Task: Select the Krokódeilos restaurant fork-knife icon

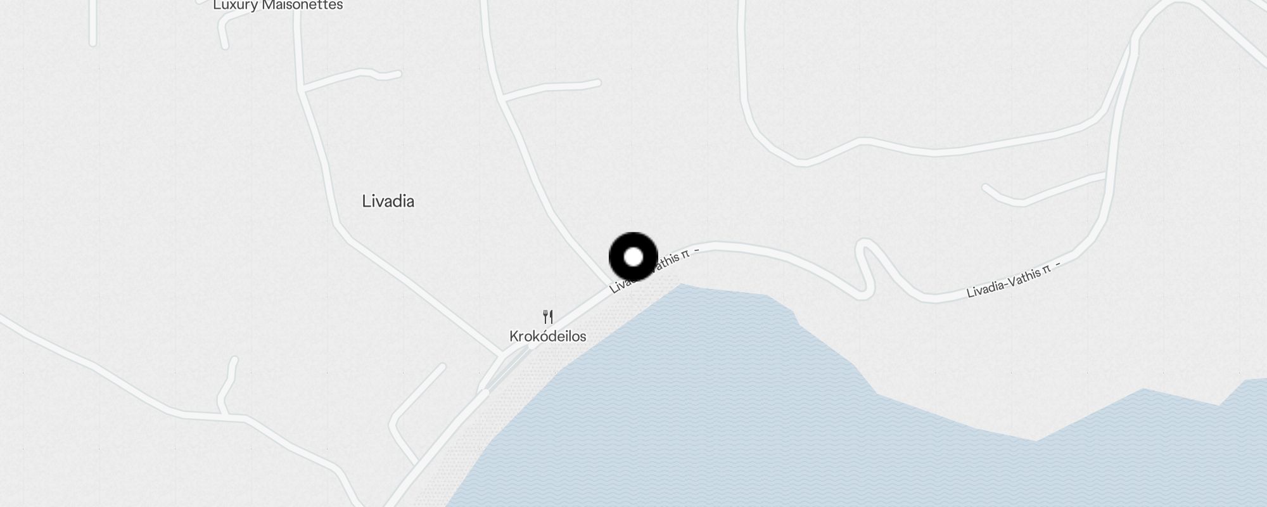Action: [x=549, y=316]
